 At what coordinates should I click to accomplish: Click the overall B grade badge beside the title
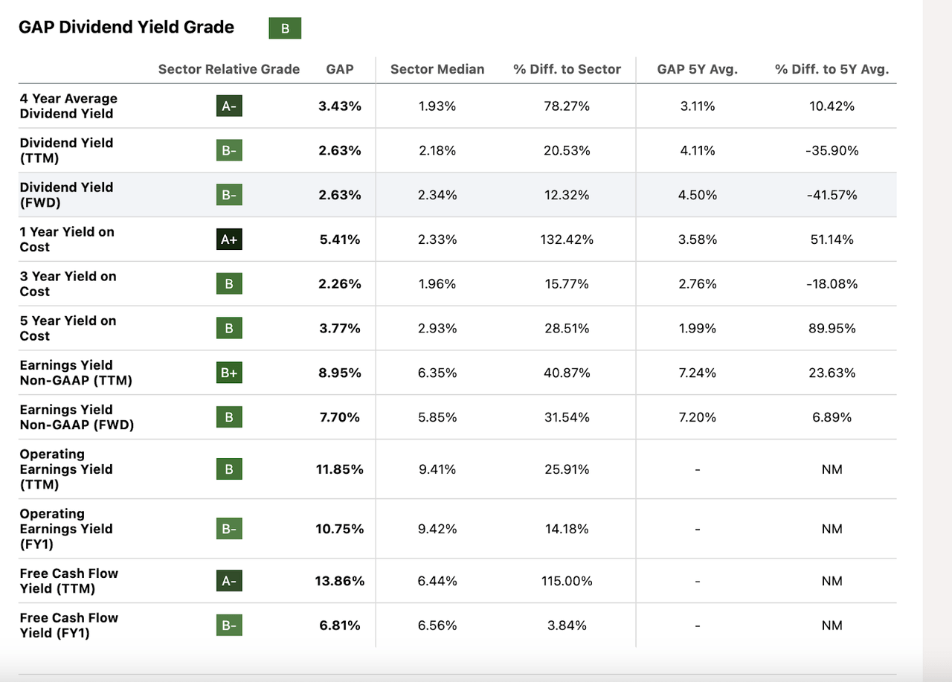285,29
